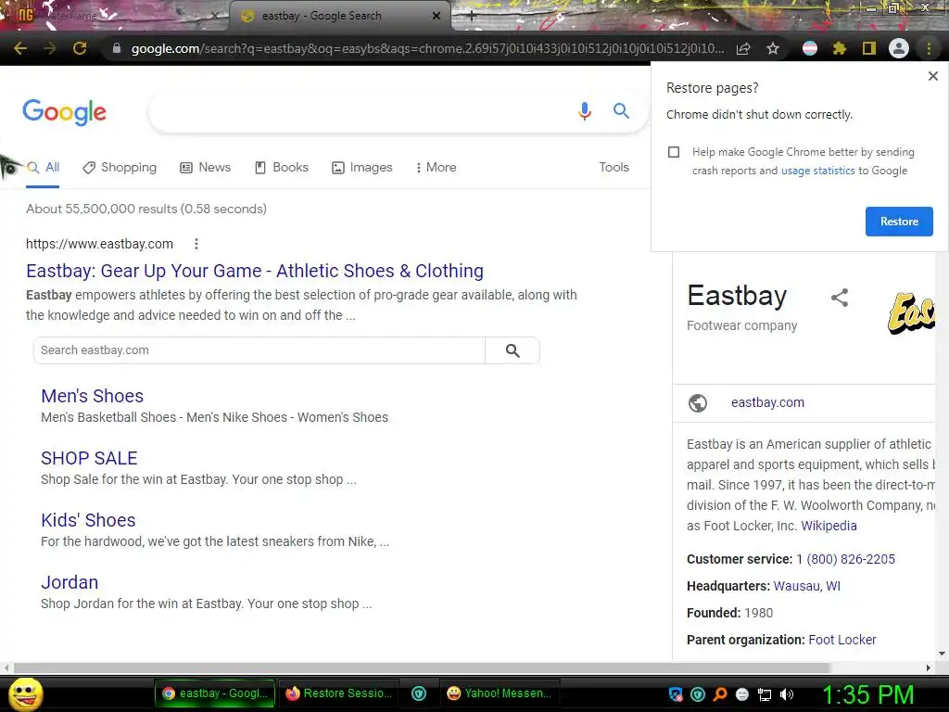949x712 pixels.
Task: Click the vertical scrollbar down arrow
Action: (942, 654)
